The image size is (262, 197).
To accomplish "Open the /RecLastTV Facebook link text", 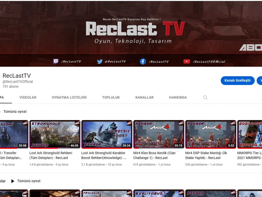I will point(159,62).
